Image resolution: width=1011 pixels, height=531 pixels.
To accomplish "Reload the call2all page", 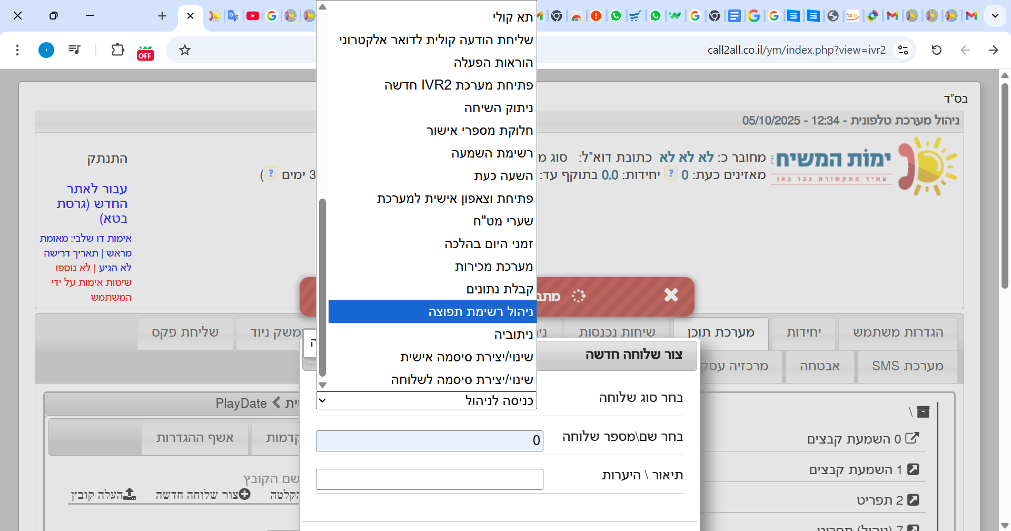I will (936, 50).
